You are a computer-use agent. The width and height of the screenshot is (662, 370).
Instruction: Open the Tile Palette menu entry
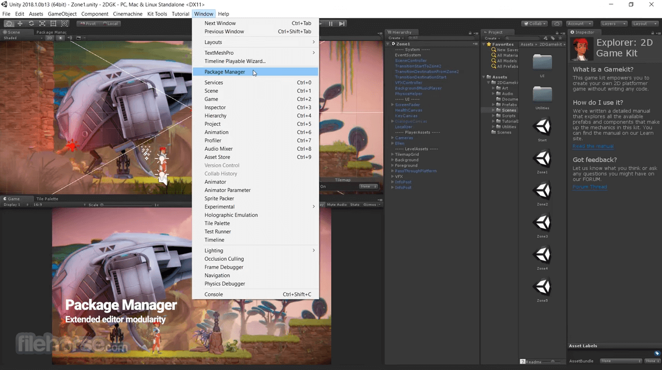[256, 223]
